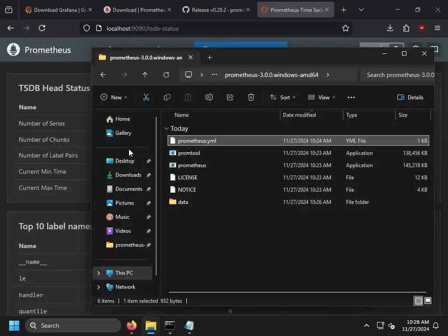Viewport: 448px width, 336px height.
Task: Bookmark this page with the star icon
Action: pyautogui.click(x=346, y=28)
